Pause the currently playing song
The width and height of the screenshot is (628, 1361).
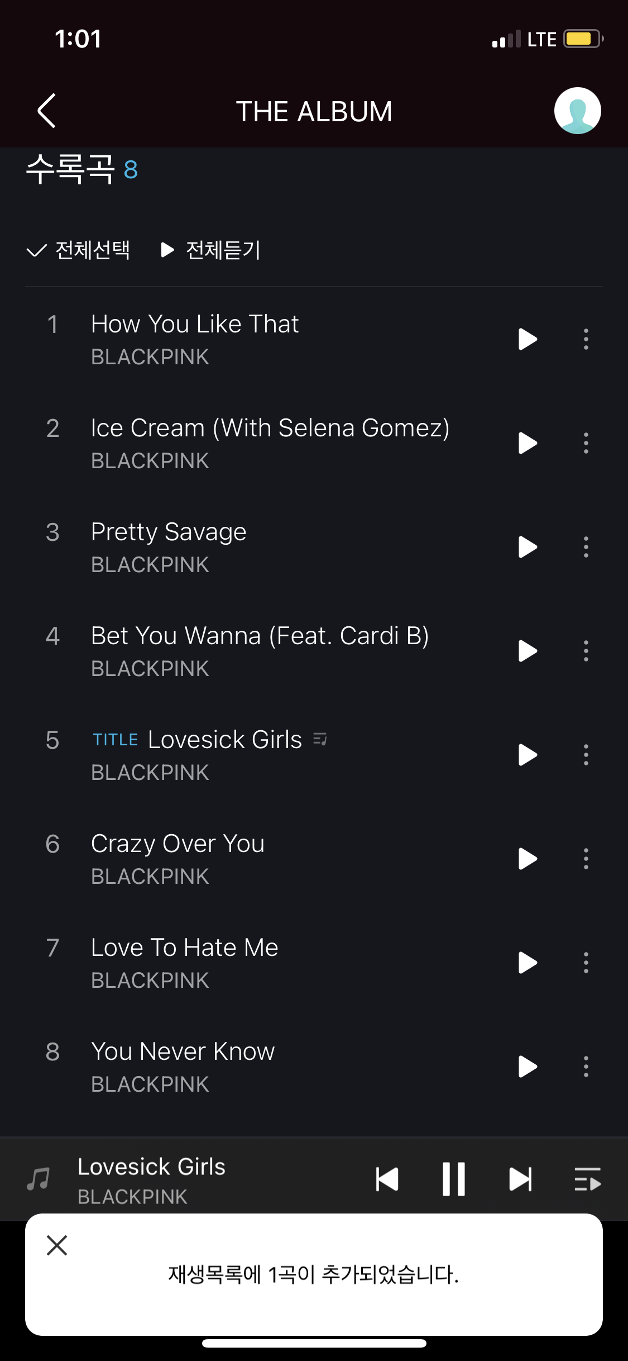(x=453, y=1179)
